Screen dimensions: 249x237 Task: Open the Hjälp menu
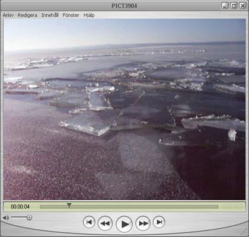(89, 15)
